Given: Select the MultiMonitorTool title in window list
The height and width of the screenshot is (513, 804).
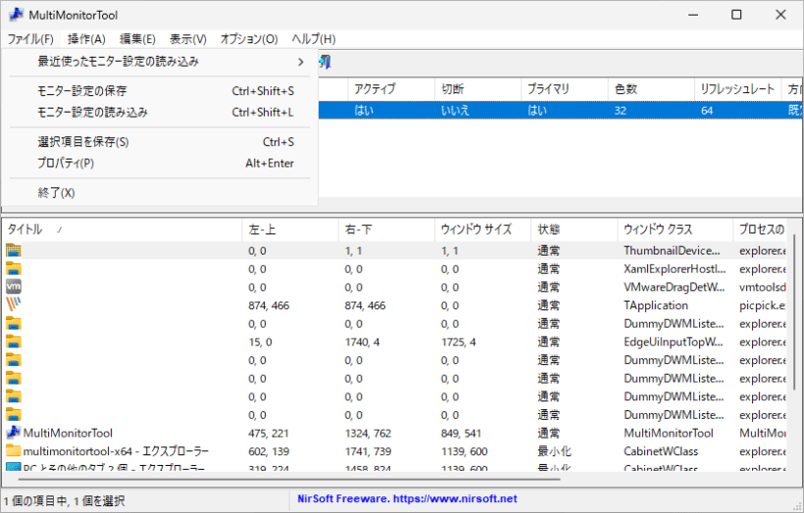Looking at the screenshot, I should (x=68, y=433).
